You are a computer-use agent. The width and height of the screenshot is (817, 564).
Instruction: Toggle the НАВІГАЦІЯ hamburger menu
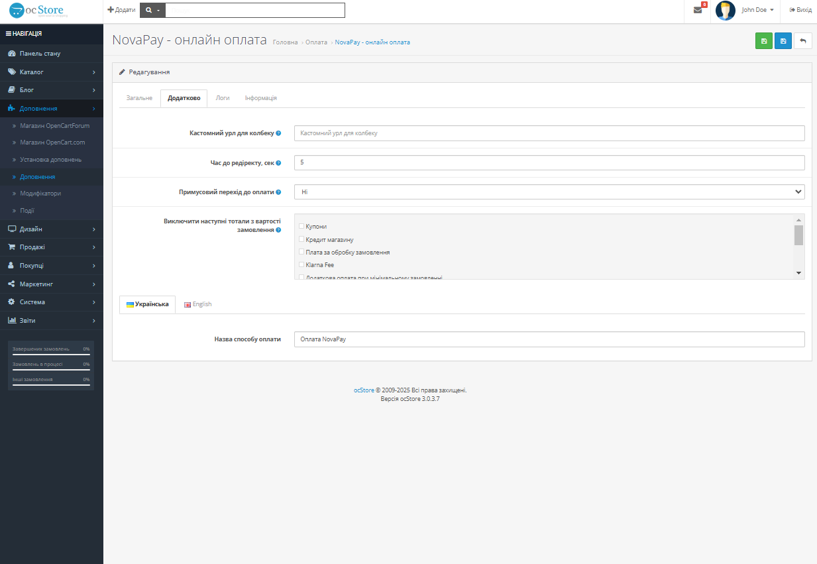point(24,33)
